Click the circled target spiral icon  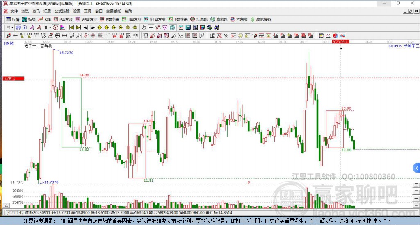click(86, 36)
